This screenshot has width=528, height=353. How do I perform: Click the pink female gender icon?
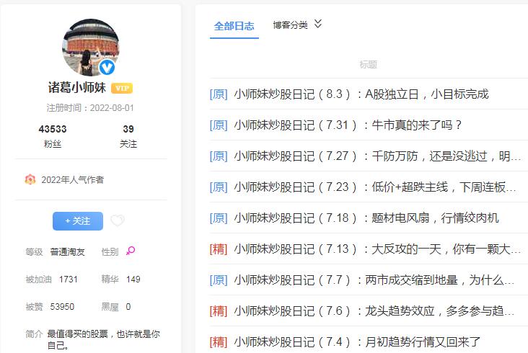(x=131, y=251)
